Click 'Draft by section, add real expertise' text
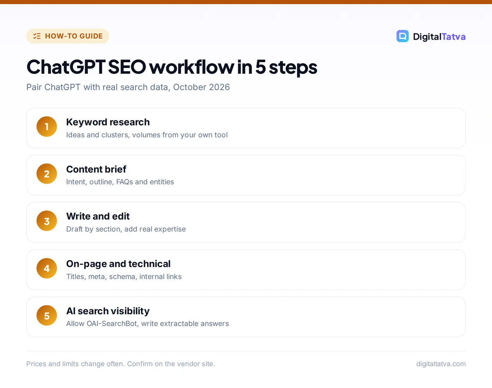 coord(126,229)
